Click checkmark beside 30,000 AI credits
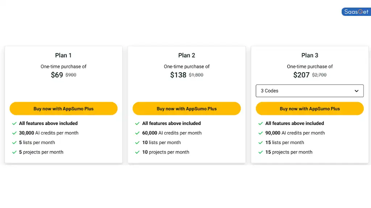Viewport: 371px width, 208px height. click(x=14, y=133)
